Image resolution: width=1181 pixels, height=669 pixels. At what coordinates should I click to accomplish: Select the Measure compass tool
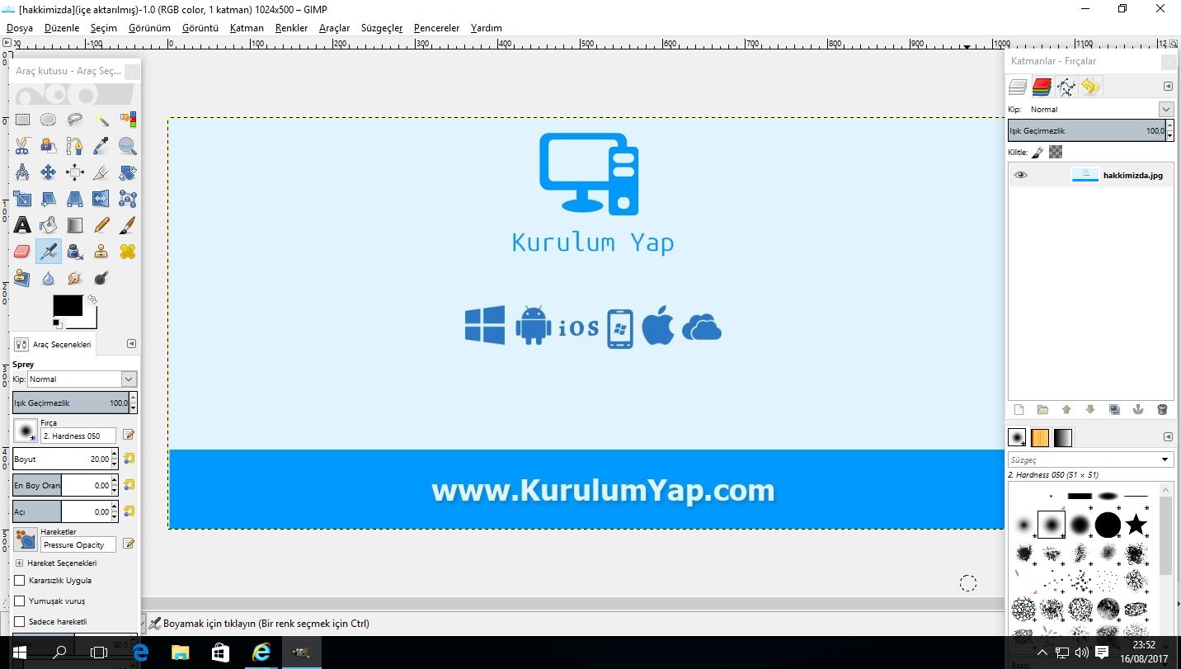point(22,172)
